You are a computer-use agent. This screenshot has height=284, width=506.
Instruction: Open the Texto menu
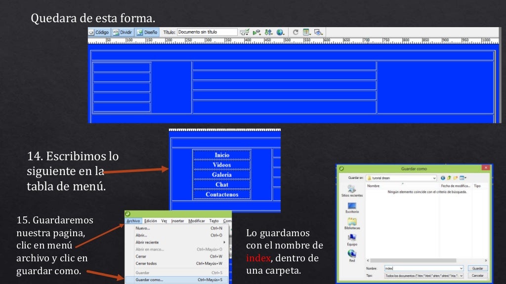pos(213,221)
